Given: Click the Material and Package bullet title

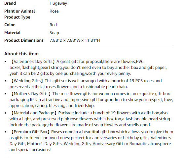Looking at the screenshot, I should tap(34, 113).
